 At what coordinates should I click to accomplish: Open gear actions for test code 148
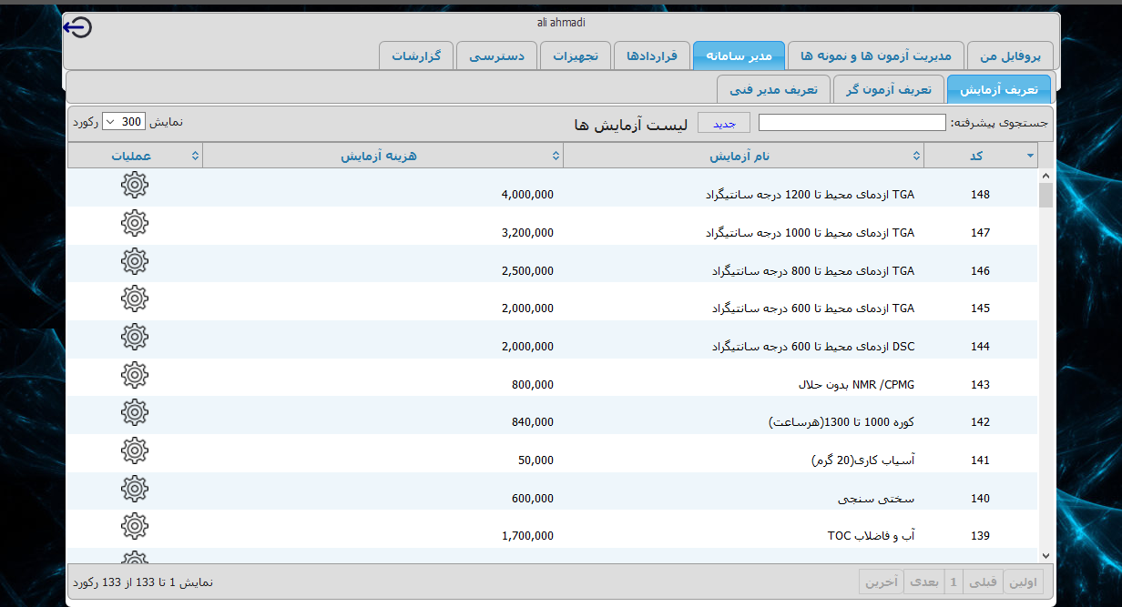pyautogui.click(x=135, y=186)
